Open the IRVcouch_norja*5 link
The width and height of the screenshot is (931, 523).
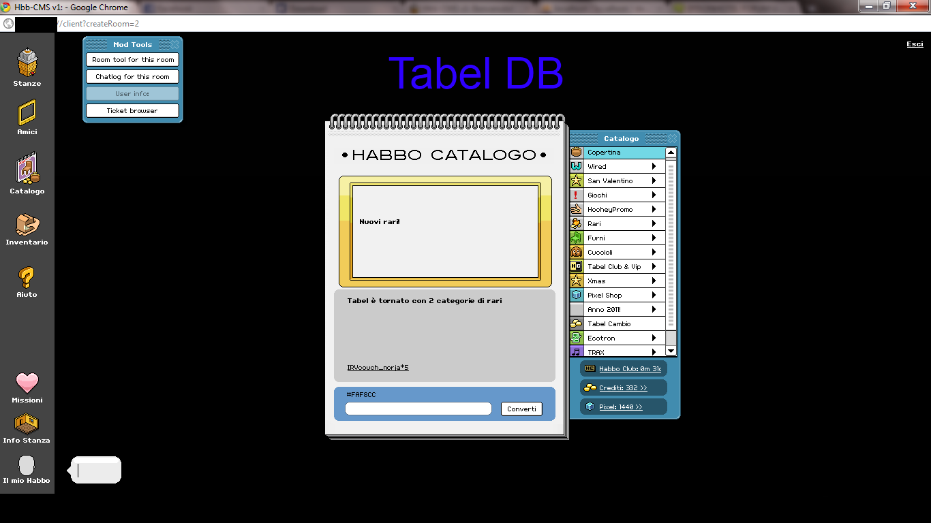point(378,368)
